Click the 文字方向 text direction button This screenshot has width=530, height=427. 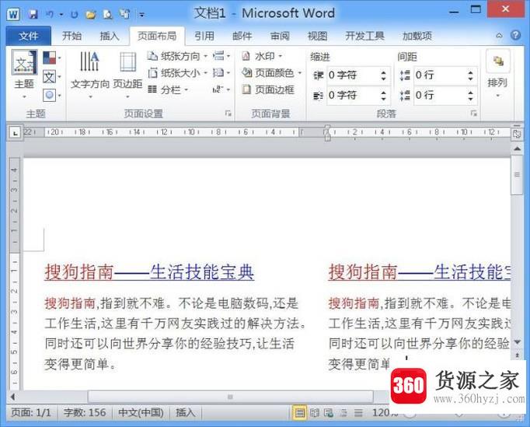point(90,75)
